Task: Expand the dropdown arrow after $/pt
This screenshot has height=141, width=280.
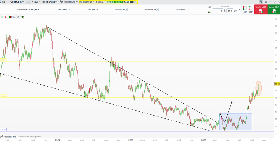Action: point(240,9)
